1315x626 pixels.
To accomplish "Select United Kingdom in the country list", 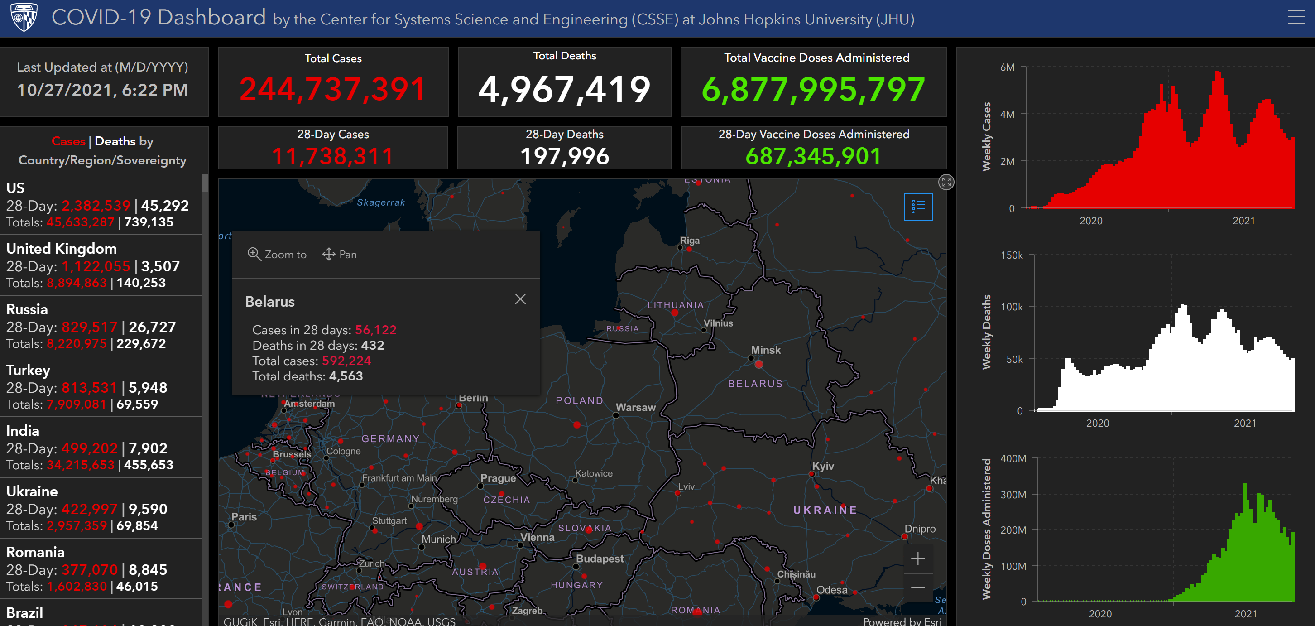I will coord(101,265).
